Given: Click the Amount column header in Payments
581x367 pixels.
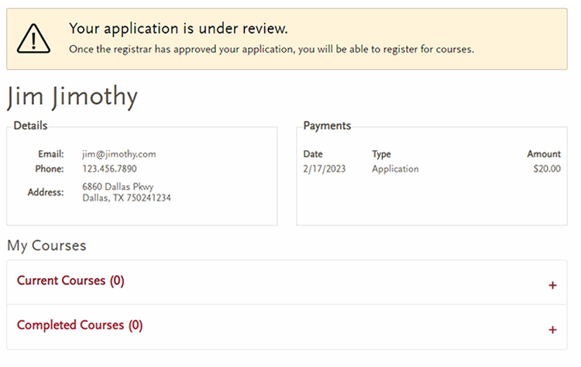Looking at the screenshot, I should pos(544,154).
